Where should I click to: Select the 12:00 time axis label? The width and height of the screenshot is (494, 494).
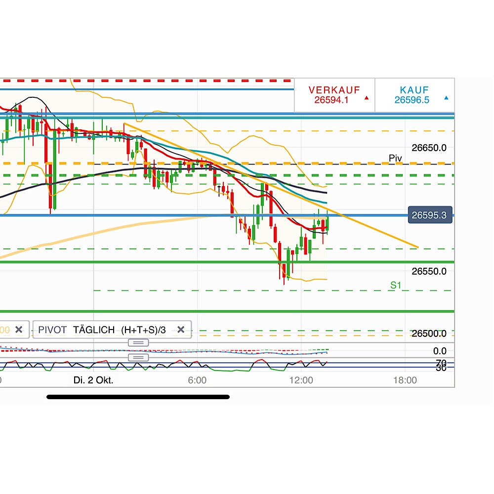point(302,381)
